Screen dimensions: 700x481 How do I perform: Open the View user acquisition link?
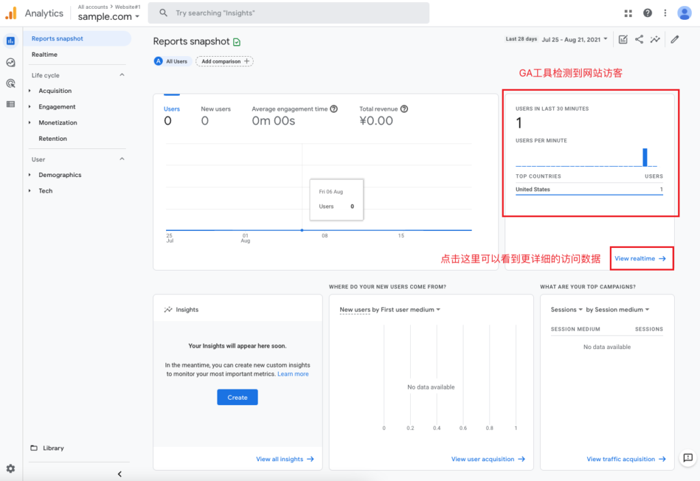click(488, 459)
